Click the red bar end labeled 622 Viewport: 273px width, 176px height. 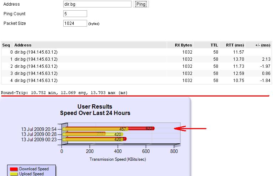pos(149,129)
